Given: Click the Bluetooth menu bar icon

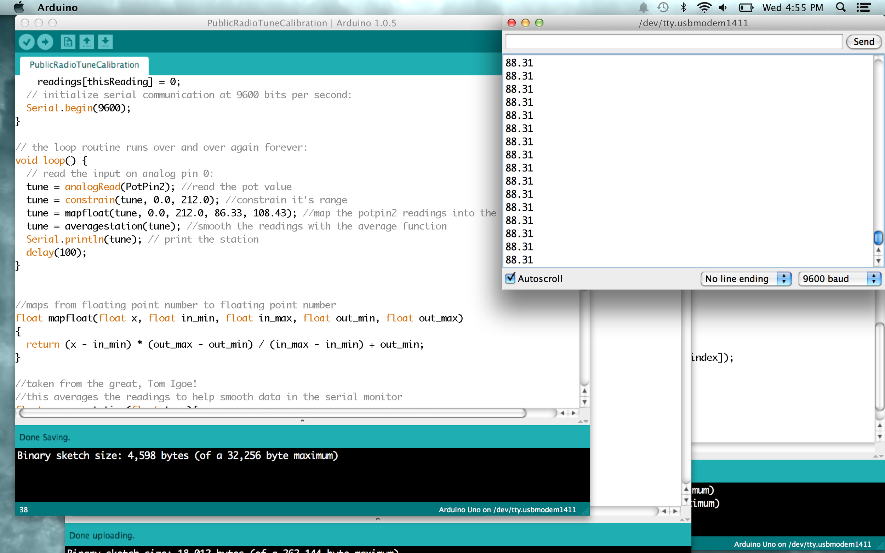Looking at the screenshot, I should coord(683,7).
